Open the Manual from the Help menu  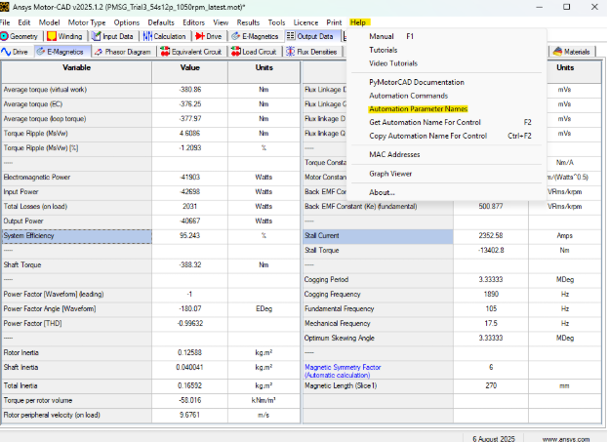pos(382,36)
